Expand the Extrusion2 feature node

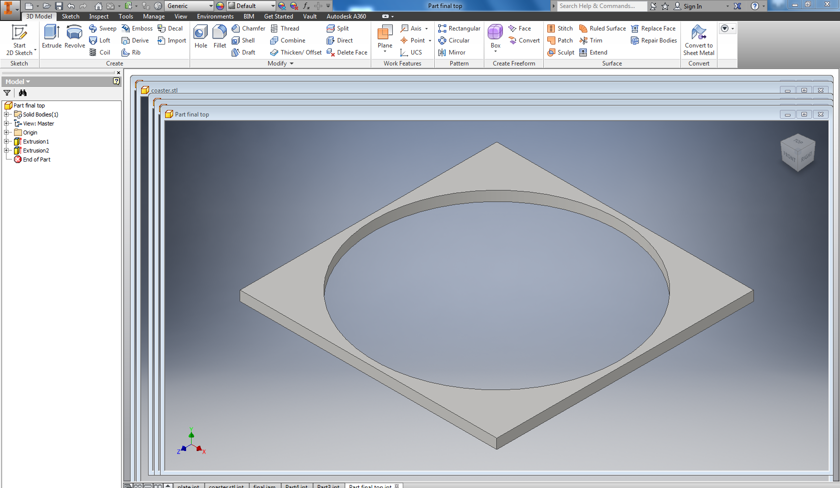(7, 150)
